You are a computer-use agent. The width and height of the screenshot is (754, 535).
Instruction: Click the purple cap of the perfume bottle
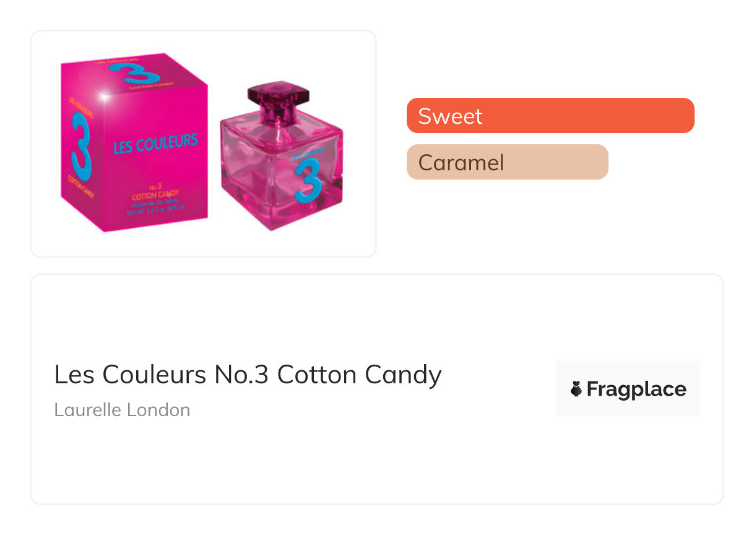point(277,97)
